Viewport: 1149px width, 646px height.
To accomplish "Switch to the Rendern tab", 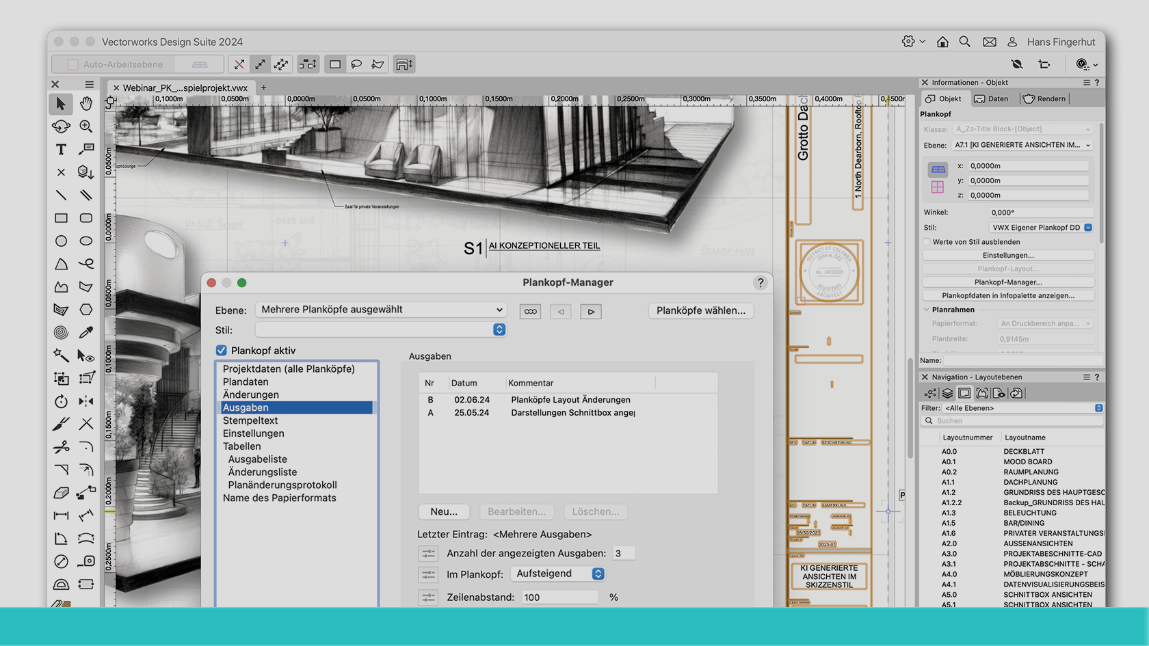I will tap(1044, 98).
